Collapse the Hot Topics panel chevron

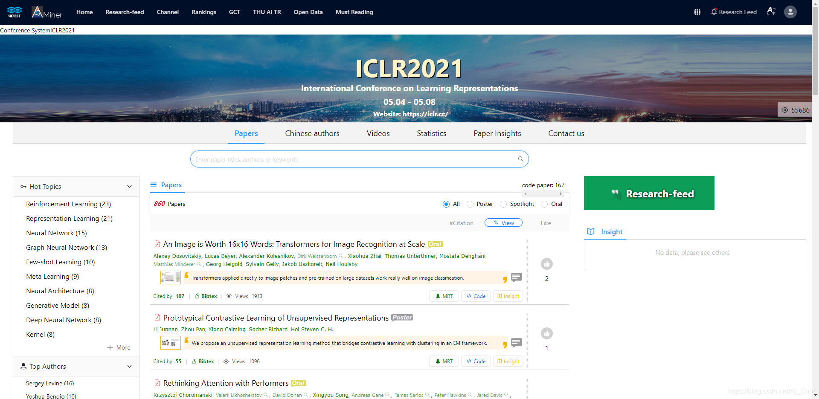129,186
